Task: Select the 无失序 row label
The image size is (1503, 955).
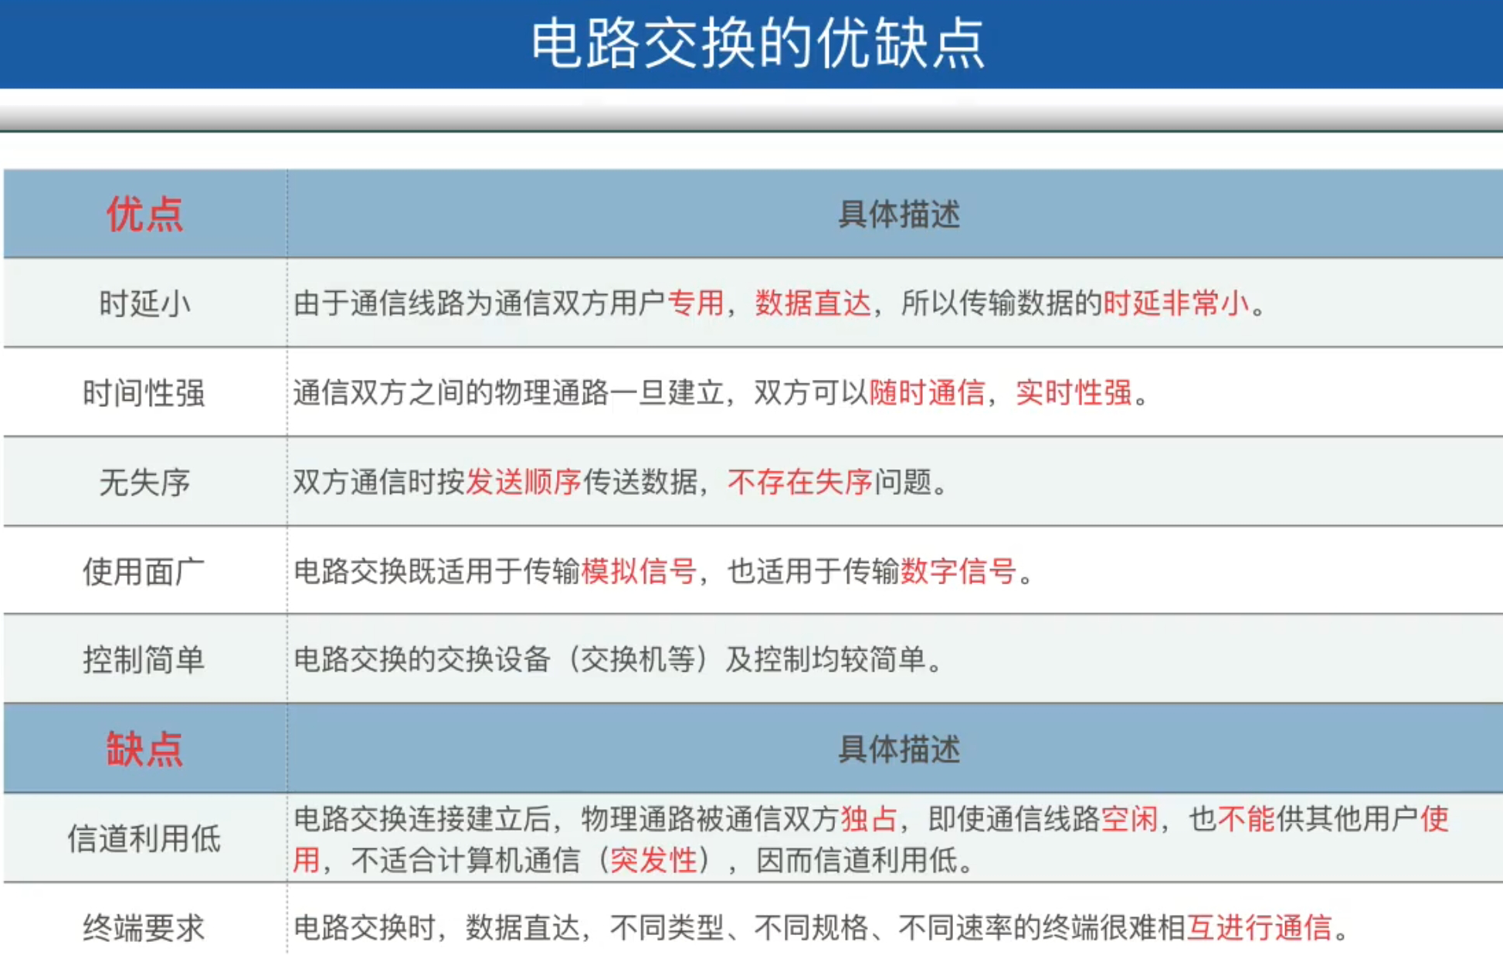Action: (x=144, y=483)
